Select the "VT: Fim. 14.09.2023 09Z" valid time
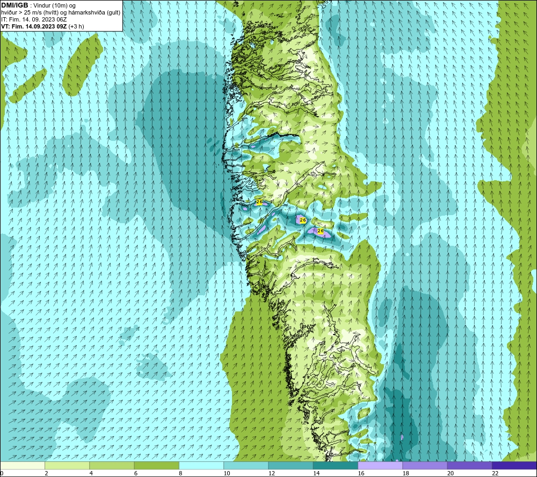The width and height of the screenshot is (537, 477). pos(34,26)
